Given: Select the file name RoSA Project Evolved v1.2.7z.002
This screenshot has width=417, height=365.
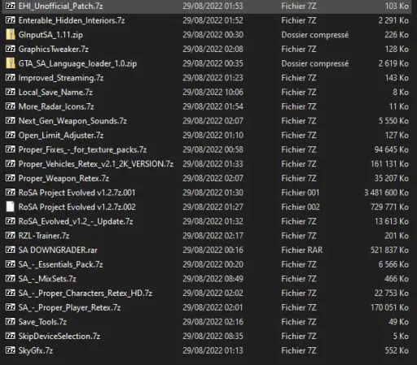Looking at the screenshot, I should tap(77, 207).
